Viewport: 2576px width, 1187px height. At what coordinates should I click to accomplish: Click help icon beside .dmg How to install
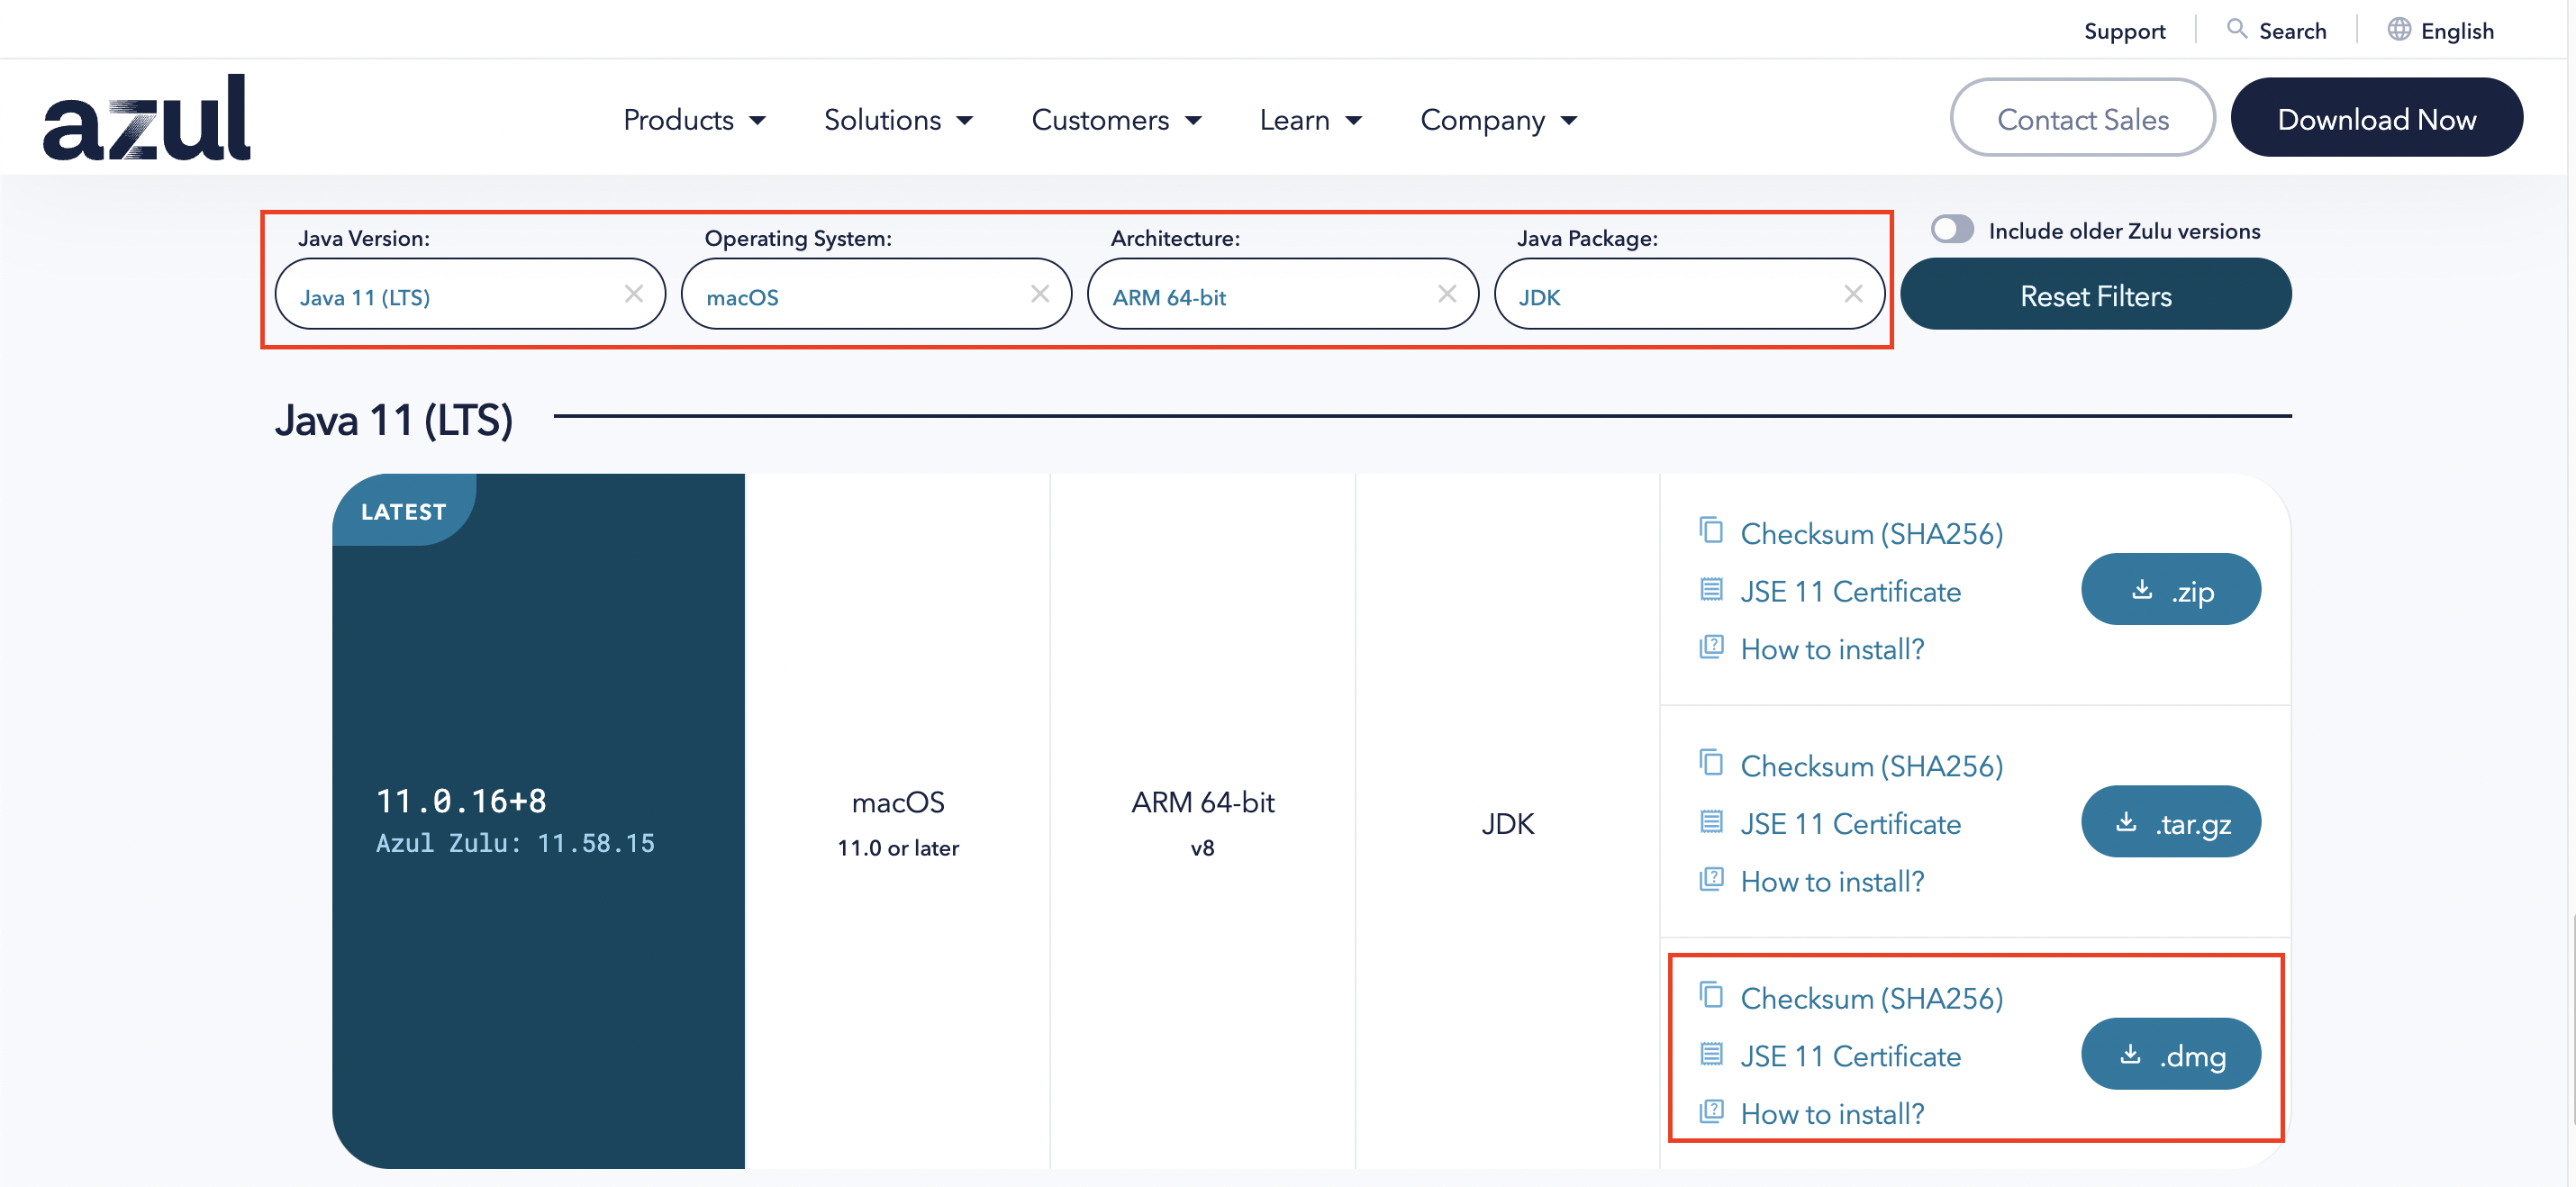point(1711,1111)
